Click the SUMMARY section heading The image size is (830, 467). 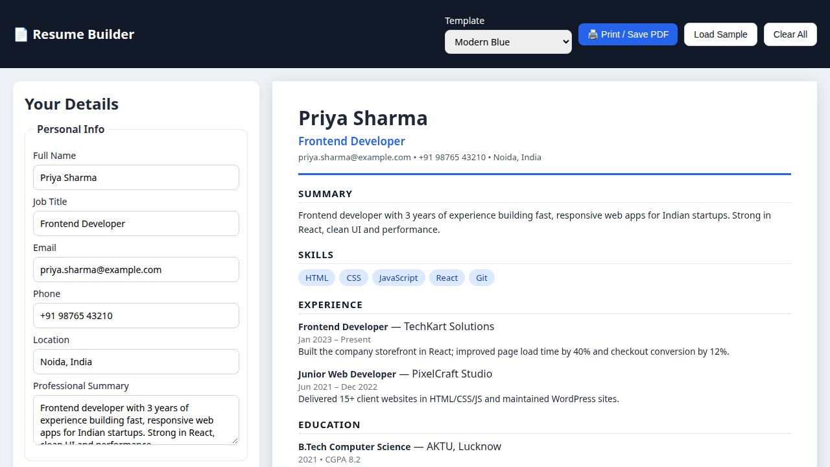[x=326, y=194]
